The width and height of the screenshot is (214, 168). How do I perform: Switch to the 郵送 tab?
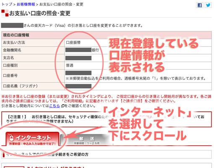point(86,140)
